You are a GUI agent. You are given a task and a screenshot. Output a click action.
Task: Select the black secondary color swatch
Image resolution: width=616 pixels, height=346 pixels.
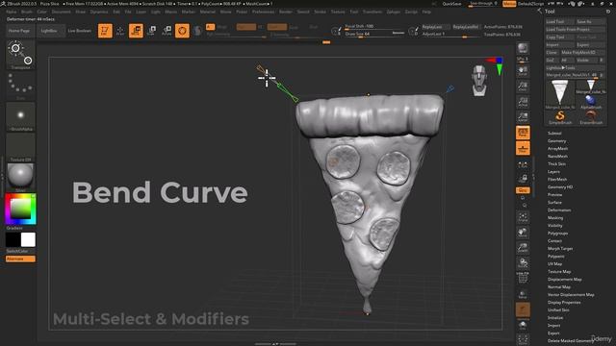pyautogui.click(x=13, y=239)
